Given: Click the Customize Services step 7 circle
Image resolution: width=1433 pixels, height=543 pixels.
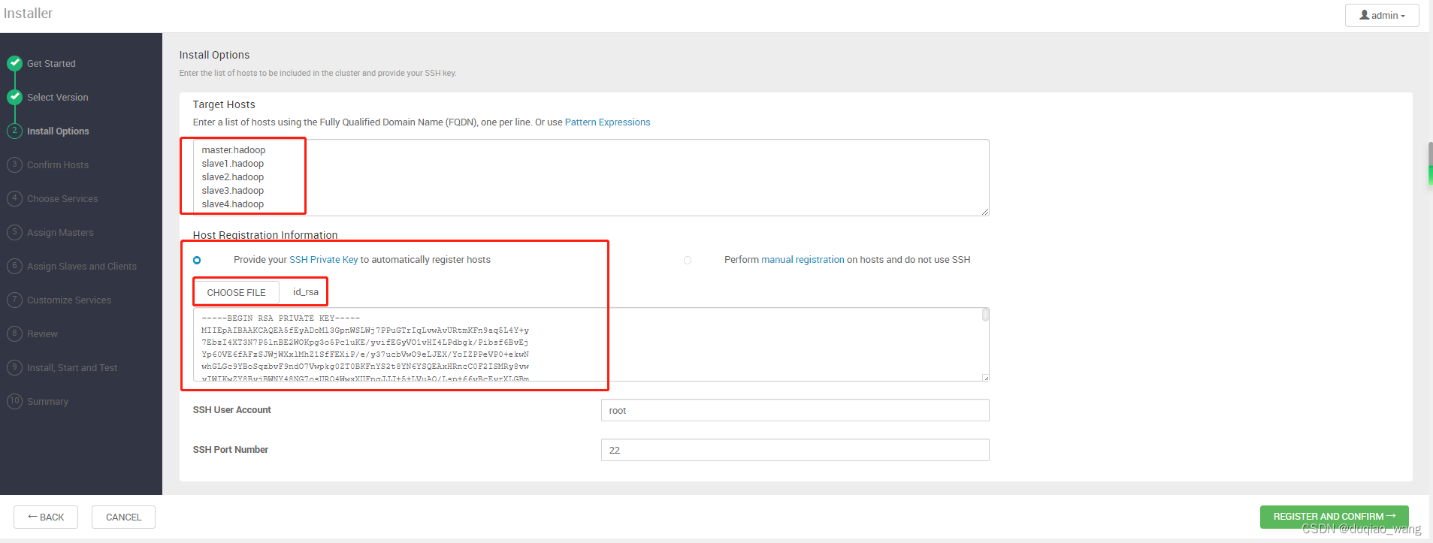Looking at the screenshot, I should (x=14, y=300).
